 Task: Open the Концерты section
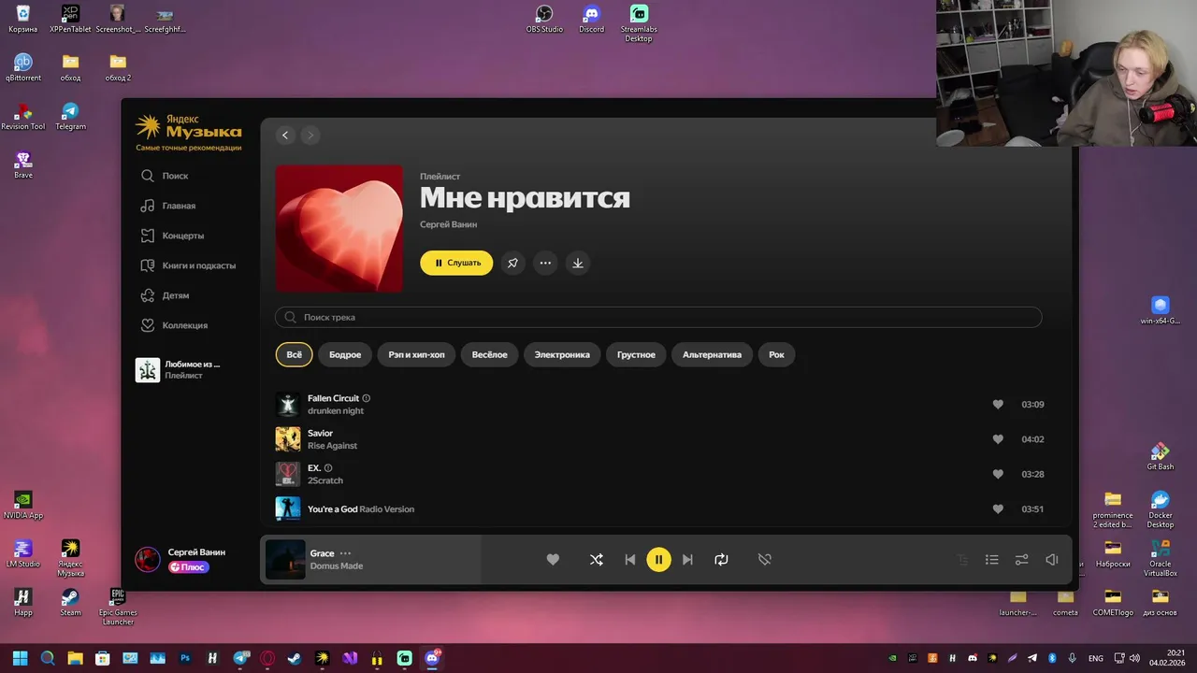pyautogui.click(x=172, y=236)
